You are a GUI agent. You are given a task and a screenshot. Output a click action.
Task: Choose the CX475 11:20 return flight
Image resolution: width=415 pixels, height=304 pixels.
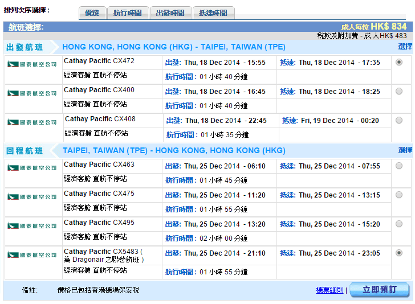[x=398, y=195]
